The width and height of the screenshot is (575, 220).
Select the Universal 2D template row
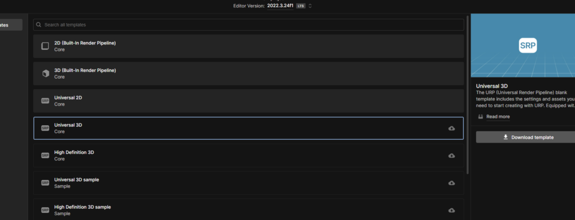click(248, 101)
